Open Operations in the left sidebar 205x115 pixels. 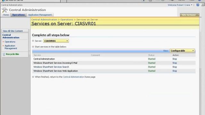tap(10, 42)
